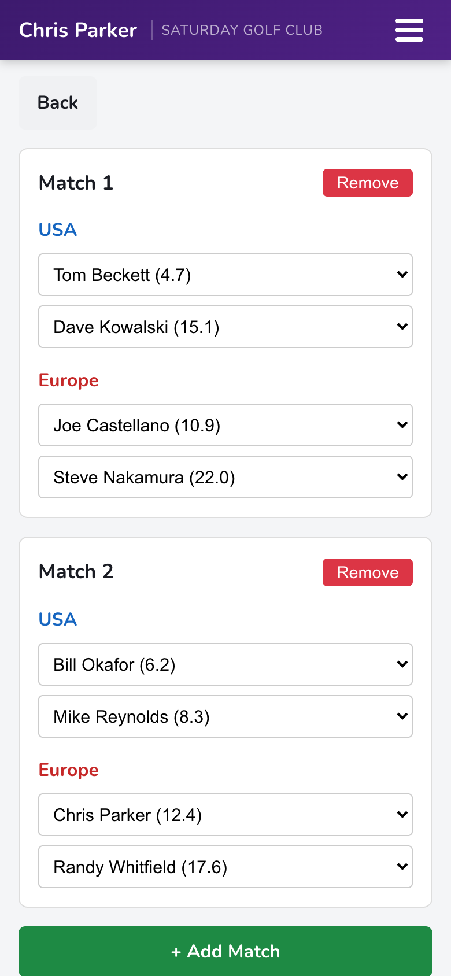Click the Saturday Golf Club header text
Viewport: 451px width, 976px height.
click(x=242, y=30)
